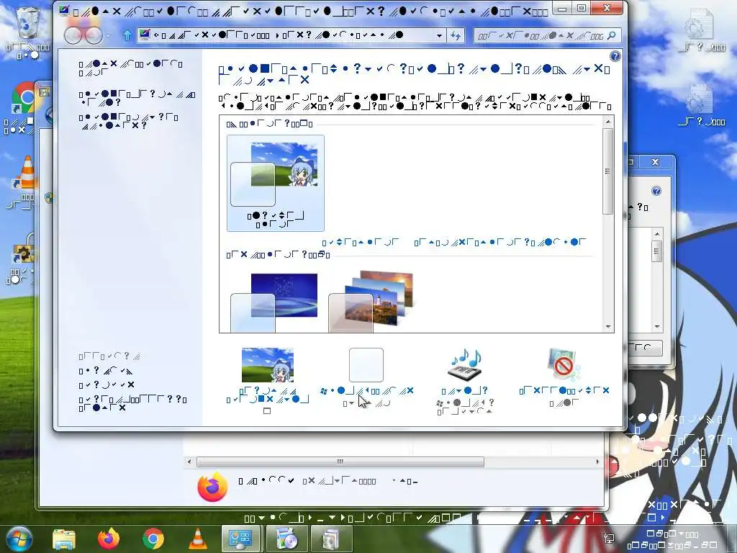The height and width of the screenshot is (553, 737).
Task: Launch VLC from the taskbar
Action: coord(197,539)
